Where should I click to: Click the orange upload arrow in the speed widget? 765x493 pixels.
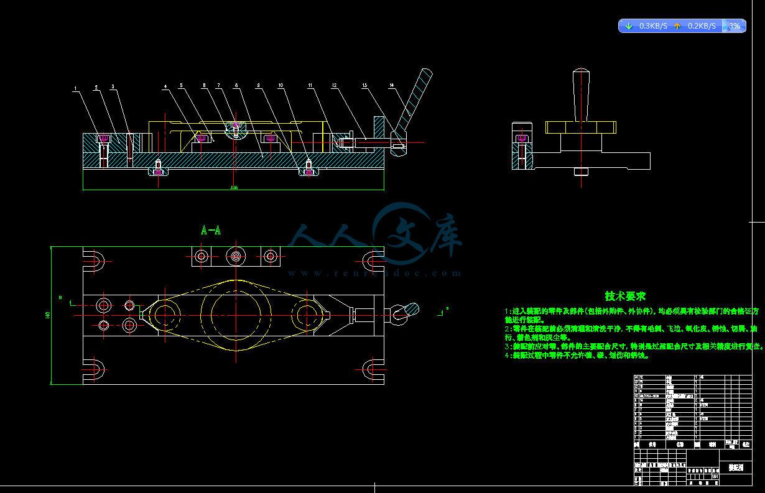(677, 26)
